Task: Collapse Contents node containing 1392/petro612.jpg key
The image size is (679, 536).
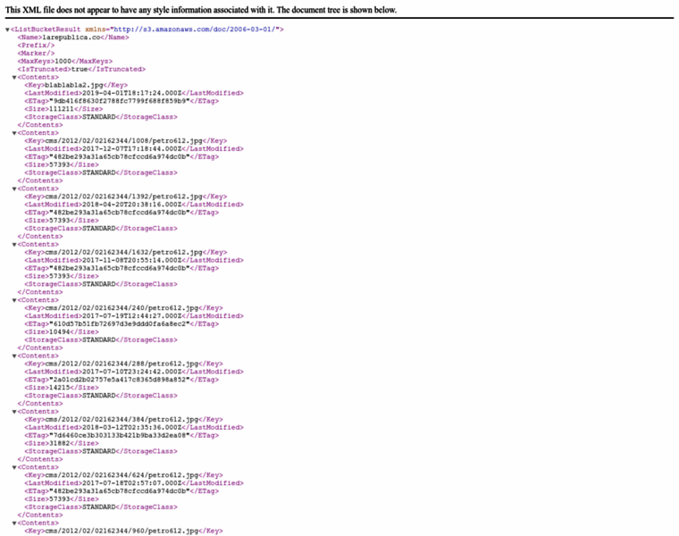Action: coord(14,188)
